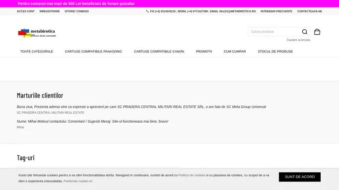This screenshot has height=190, width=339.
Task: Select Cartuse Compatibile Panasonic menu item
Action: 93,51
